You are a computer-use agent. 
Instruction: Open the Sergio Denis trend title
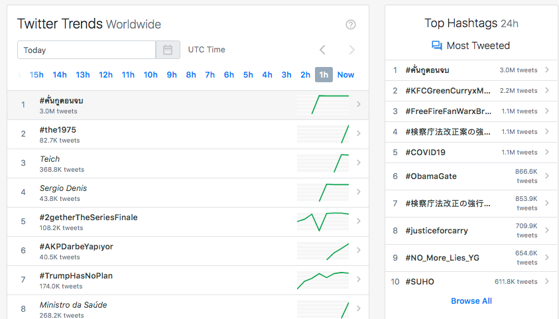pyautogui.click(x=63, y=188)
